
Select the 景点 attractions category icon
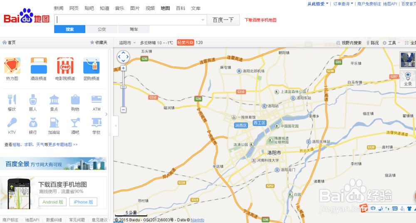pos(54,100)
